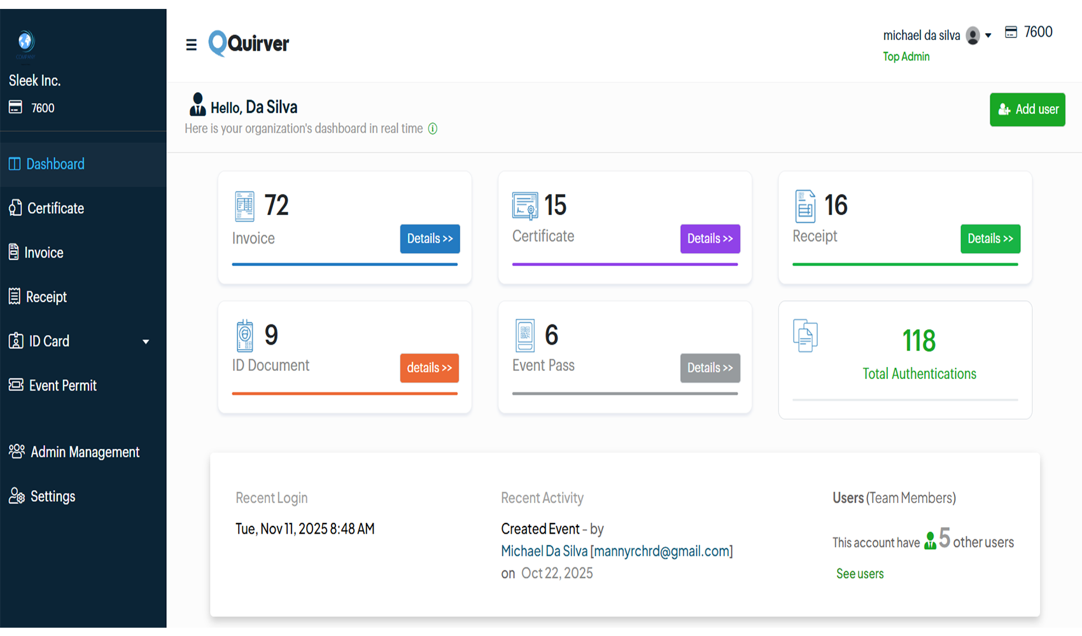Go to Admin Management in sidebar
Screen dimensions: 1082x636
click(x=85, y=452)
